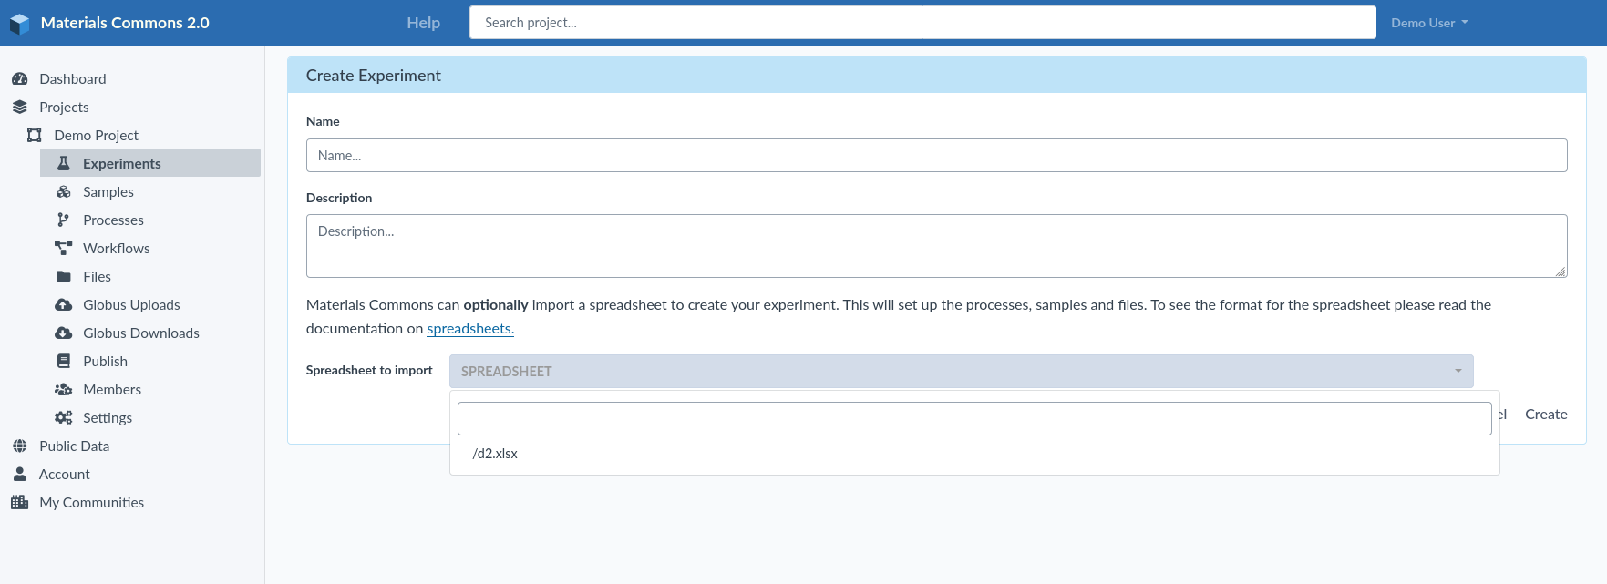The image size is (1607, 584).
Task: Open the Samples section
Action: tap(108, 192)
